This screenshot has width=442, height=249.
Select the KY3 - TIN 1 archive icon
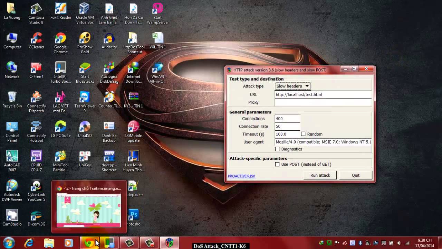(x=133, y=100)
